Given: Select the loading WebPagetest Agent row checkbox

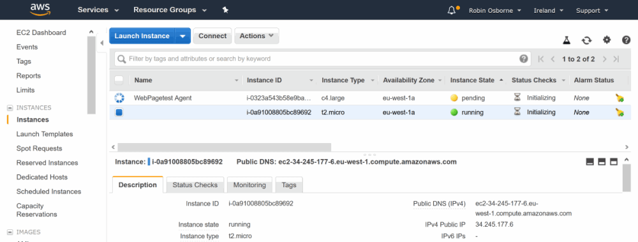Looking at the screenshot, I should (119, 98).
